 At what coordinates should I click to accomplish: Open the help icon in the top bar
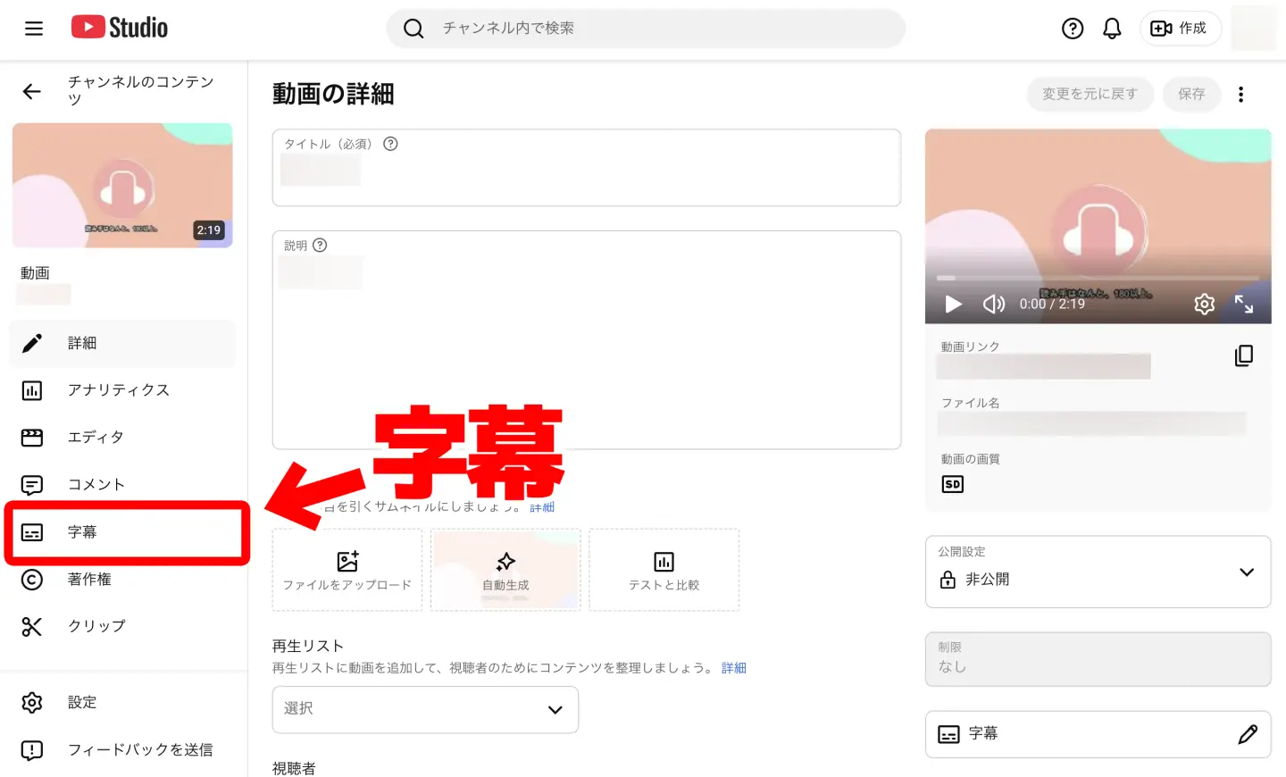click(x=1072, y=28)
